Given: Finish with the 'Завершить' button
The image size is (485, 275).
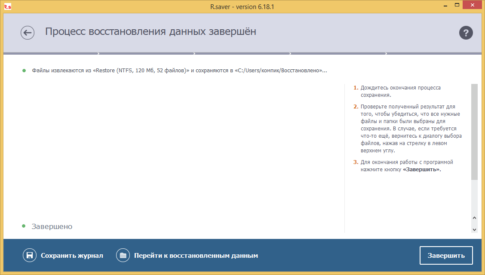Looking at the screenshot, I should pos(446,256).
